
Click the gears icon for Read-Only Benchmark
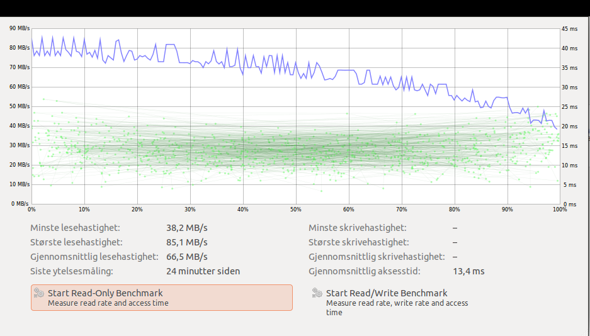click(x=39, y=293)
